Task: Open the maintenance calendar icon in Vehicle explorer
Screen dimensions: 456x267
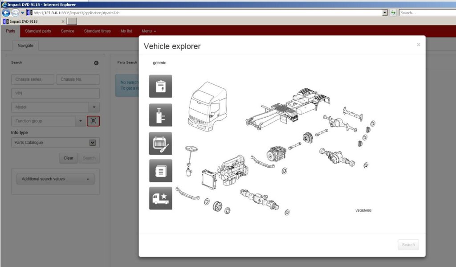Action: (160, 143)
